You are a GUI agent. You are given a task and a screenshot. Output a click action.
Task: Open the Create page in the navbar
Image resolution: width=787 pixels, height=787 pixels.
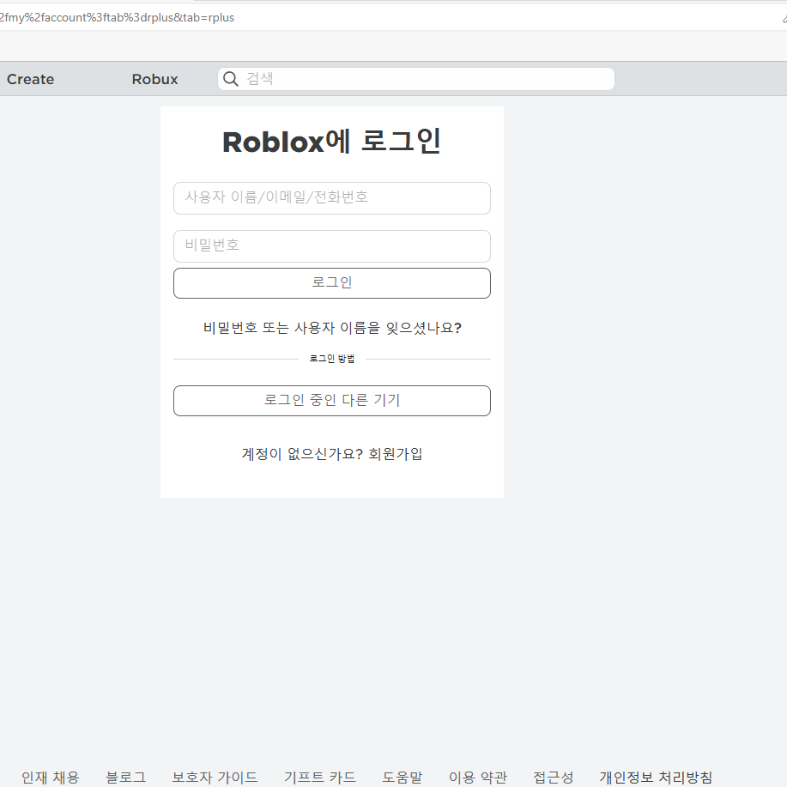pyautogui.click(x=31, y=79)
